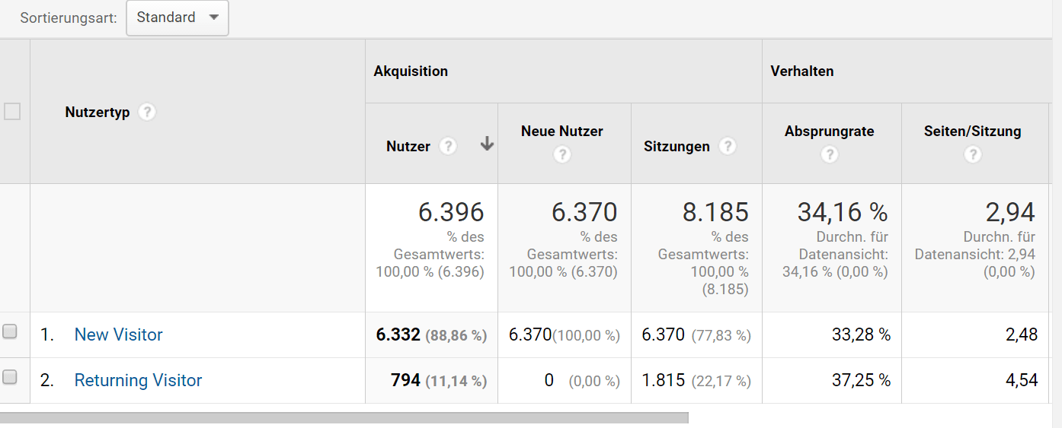Toggle the select-all checkbox in header
Image resolution: width=1062 pixels, height=428 pixels.
12,112
